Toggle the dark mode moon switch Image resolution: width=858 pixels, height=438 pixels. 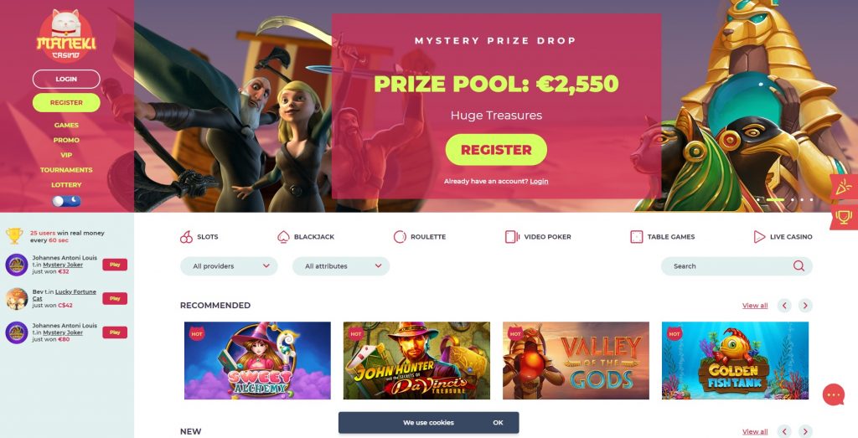(x=66, y=201)
